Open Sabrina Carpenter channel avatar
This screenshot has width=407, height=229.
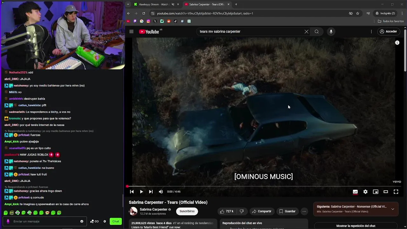(133, 211)
